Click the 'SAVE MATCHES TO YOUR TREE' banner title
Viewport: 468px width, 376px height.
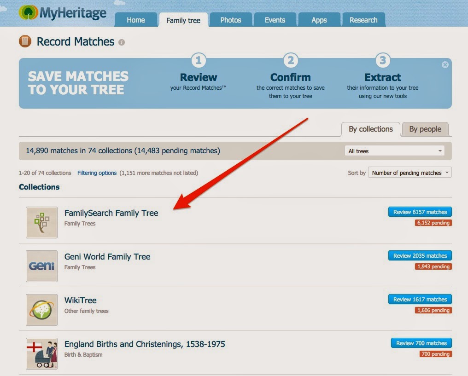(78, 83)
